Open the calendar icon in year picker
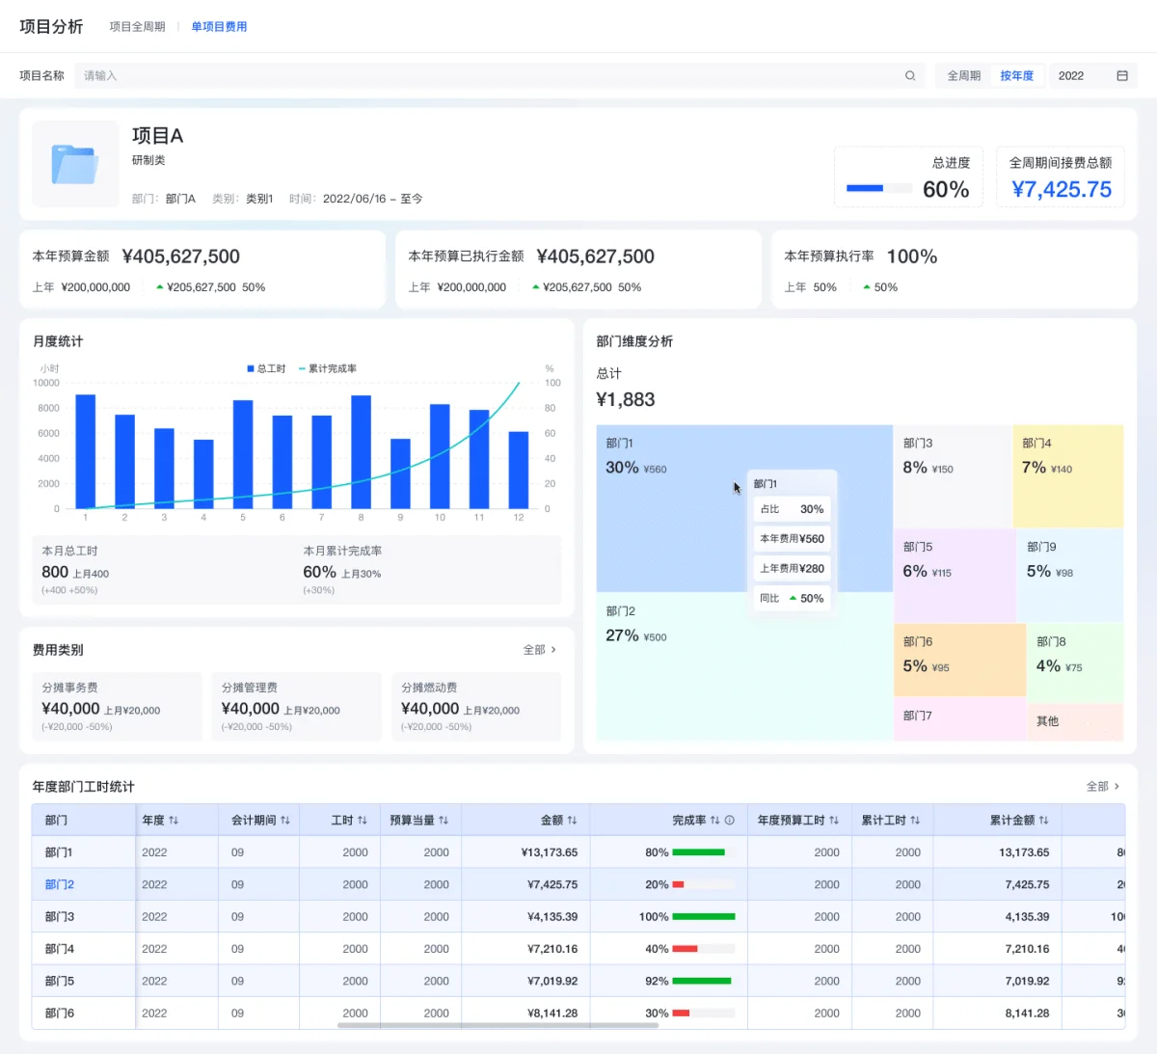This screenshot has width=1157, height=1054. click(1122, 76)
